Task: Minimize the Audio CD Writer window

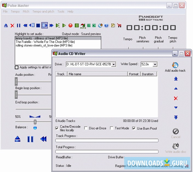Action: tap(175, 54)
